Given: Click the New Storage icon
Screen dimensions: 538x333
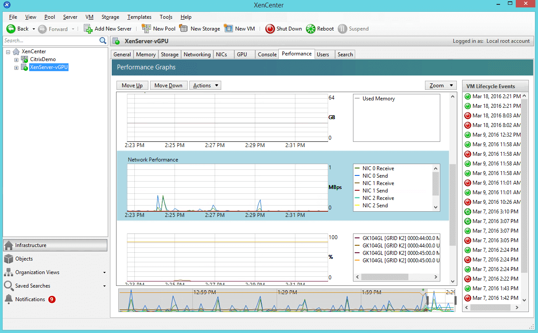Looking at the screenshot, I should tap(184, 28).
